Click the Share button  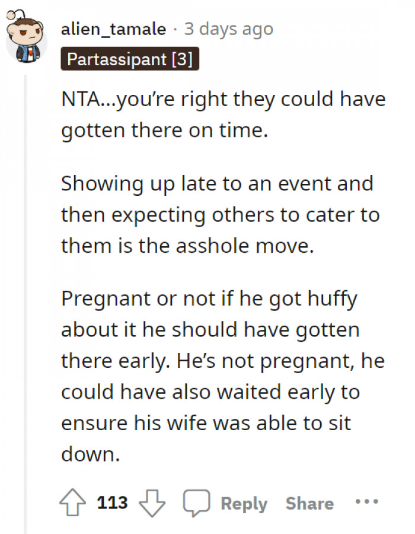point(309,503)
